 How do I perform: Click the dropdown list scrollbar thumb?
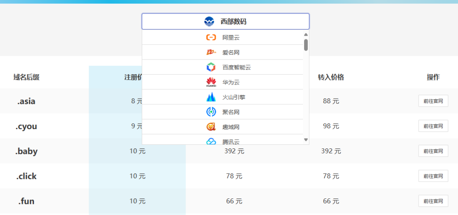[306, 45]
